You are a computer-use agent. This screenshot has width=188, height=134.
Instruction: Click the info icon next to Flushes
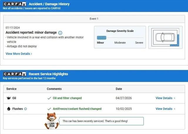click(26, 109)
